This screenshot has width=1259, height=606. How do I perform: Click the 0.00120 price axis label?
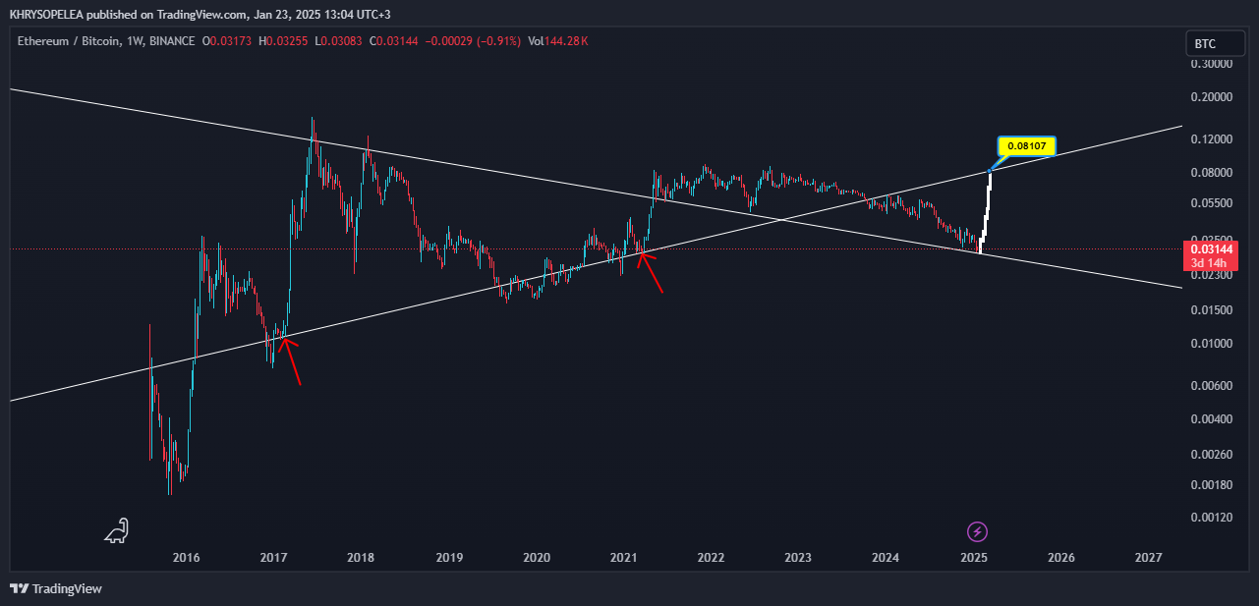coord(1212,518)
